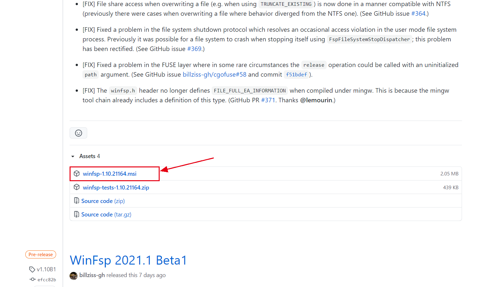This screenshot has width=495, height=287.
Task: Click the package icon beside winfsp-tests zip
Action: point(77,187)
